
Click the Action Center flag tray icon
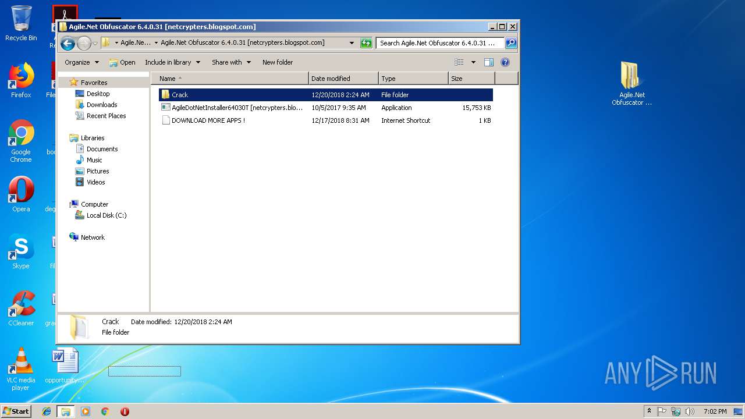pos(662,411)
